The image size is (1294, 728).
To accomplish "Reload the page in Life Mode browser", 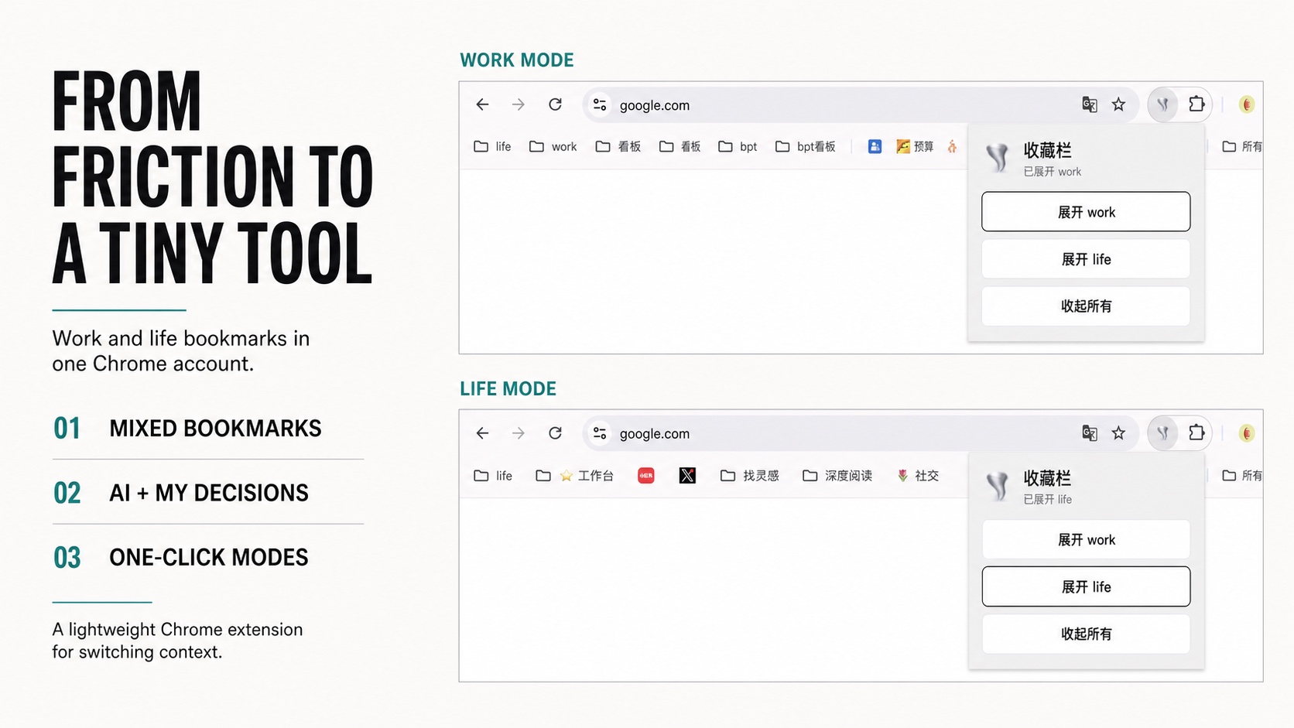I will point(555,433).
